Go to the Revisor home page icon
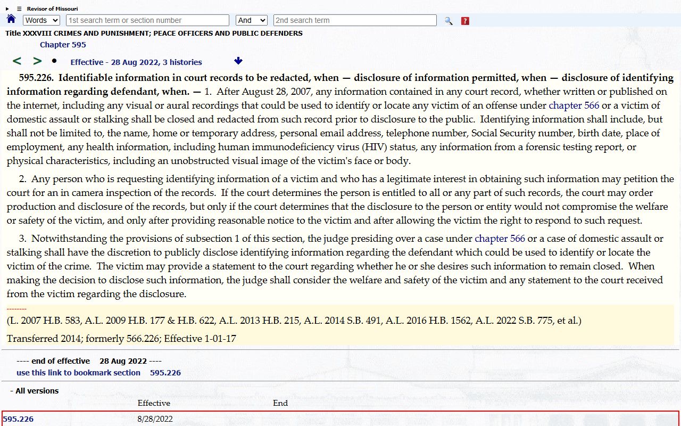The image size is (681, 426). tap(11, 20)
